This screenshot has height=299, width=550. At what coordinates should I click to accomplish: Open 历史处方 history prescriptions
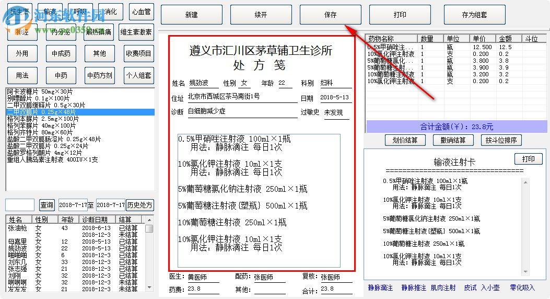click(x=139, y=205)
